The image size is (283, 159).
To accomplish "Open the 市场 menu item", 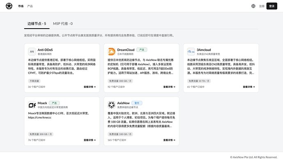I will (21, 6).
